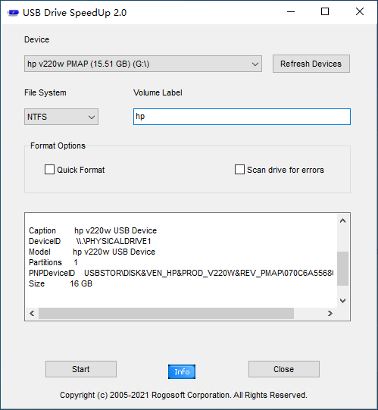Check Scan drive for errors option
The width and height of the screenshot is (378, 410).
(239, 170)
